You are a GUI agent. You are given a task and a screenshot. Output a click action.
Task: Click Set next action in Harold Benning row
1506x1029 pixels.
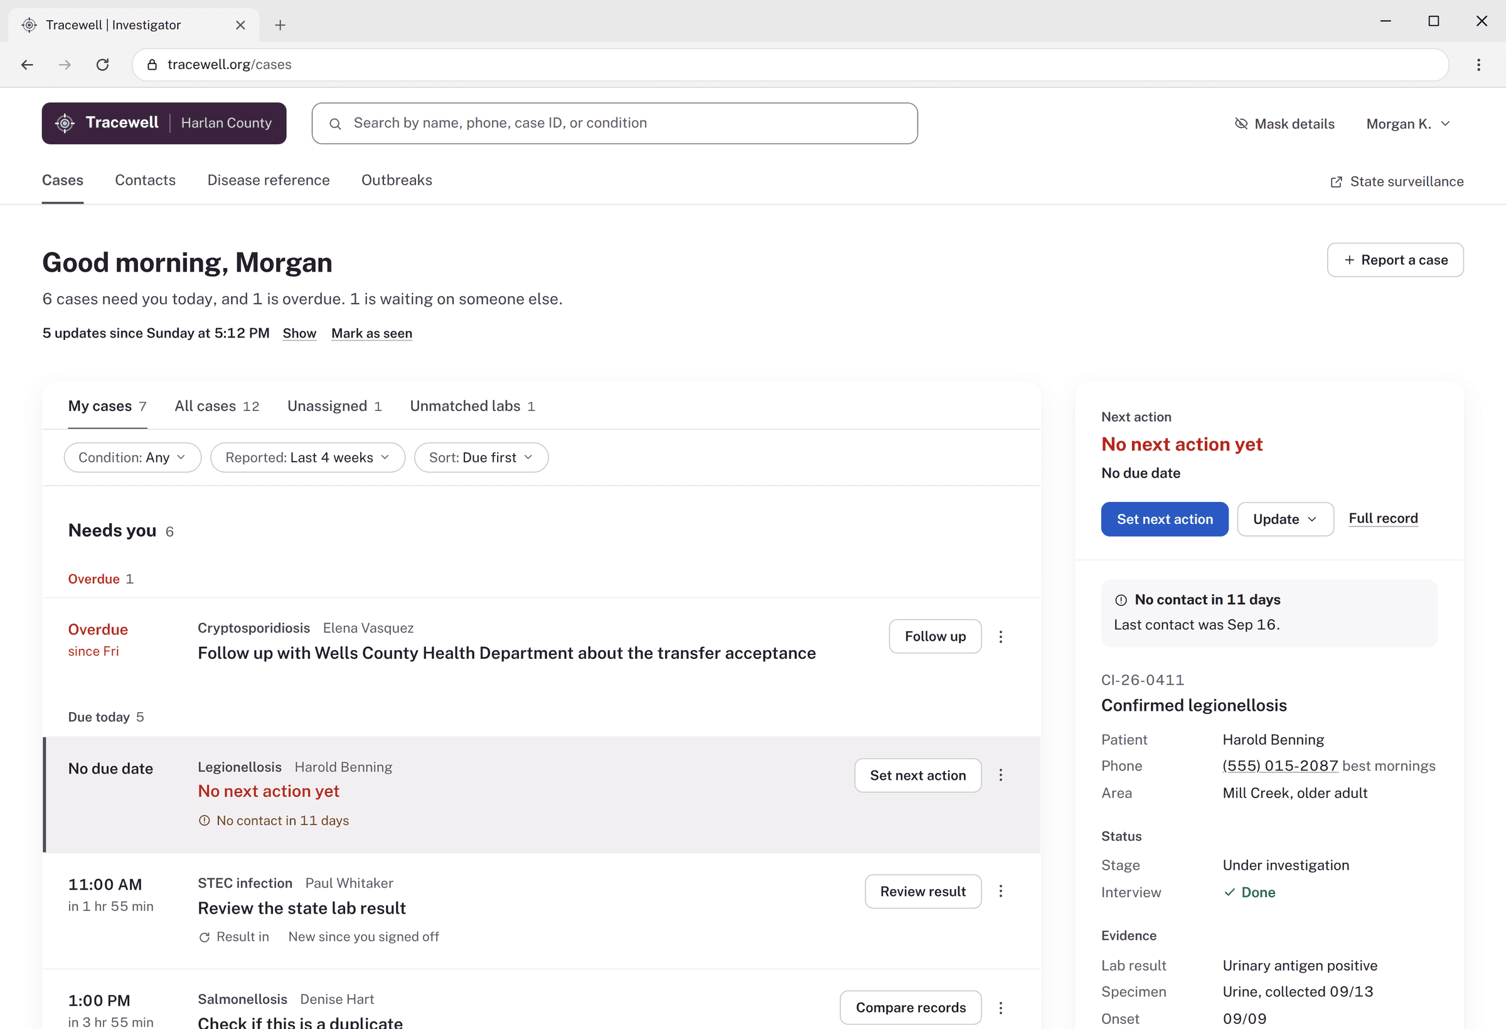coord(917,775)
